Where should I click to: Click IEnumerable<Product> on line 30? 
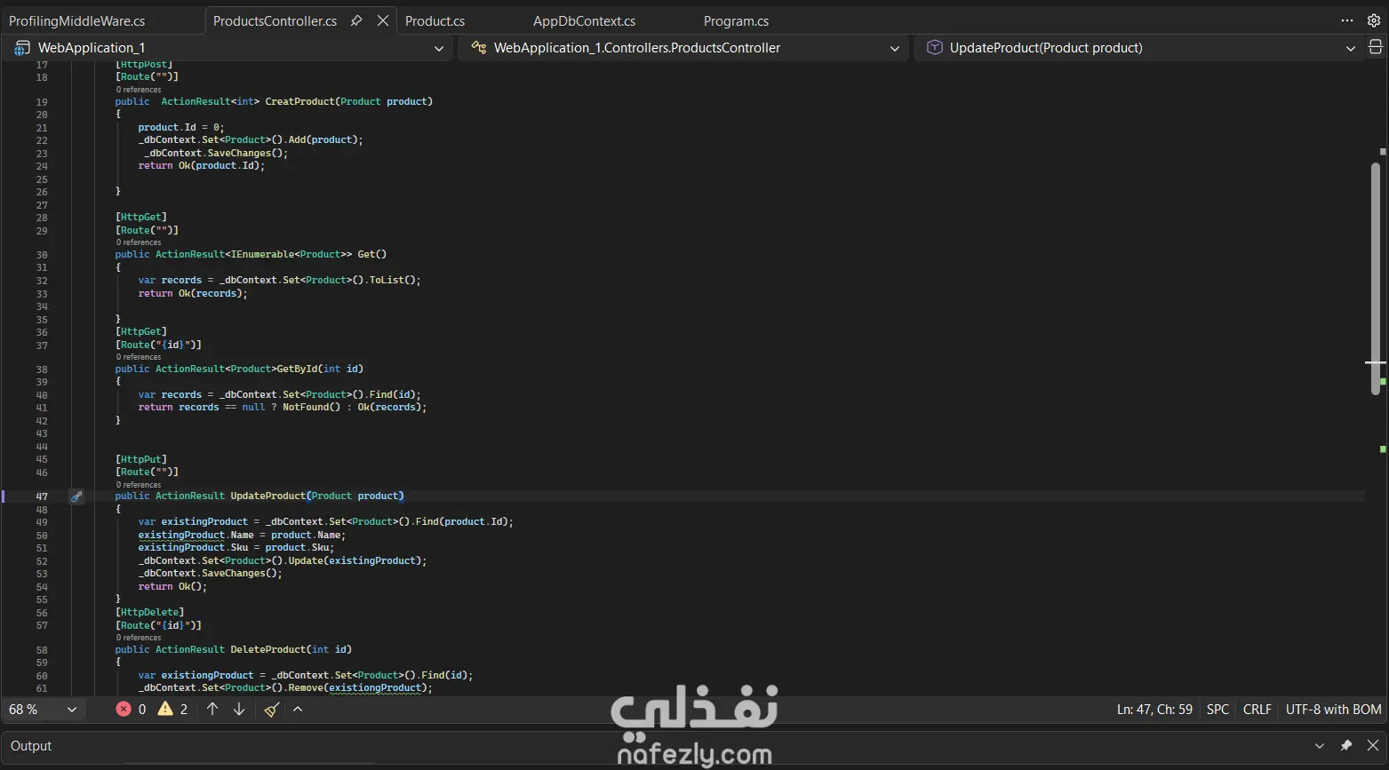(x=288, y=254)
